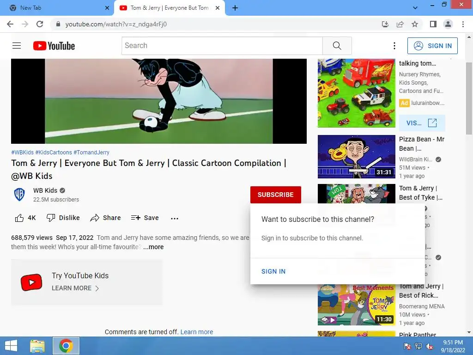Viewport: 473px width, 355px height.
Task: Focus the YouTube Search field
Action: 222,46
